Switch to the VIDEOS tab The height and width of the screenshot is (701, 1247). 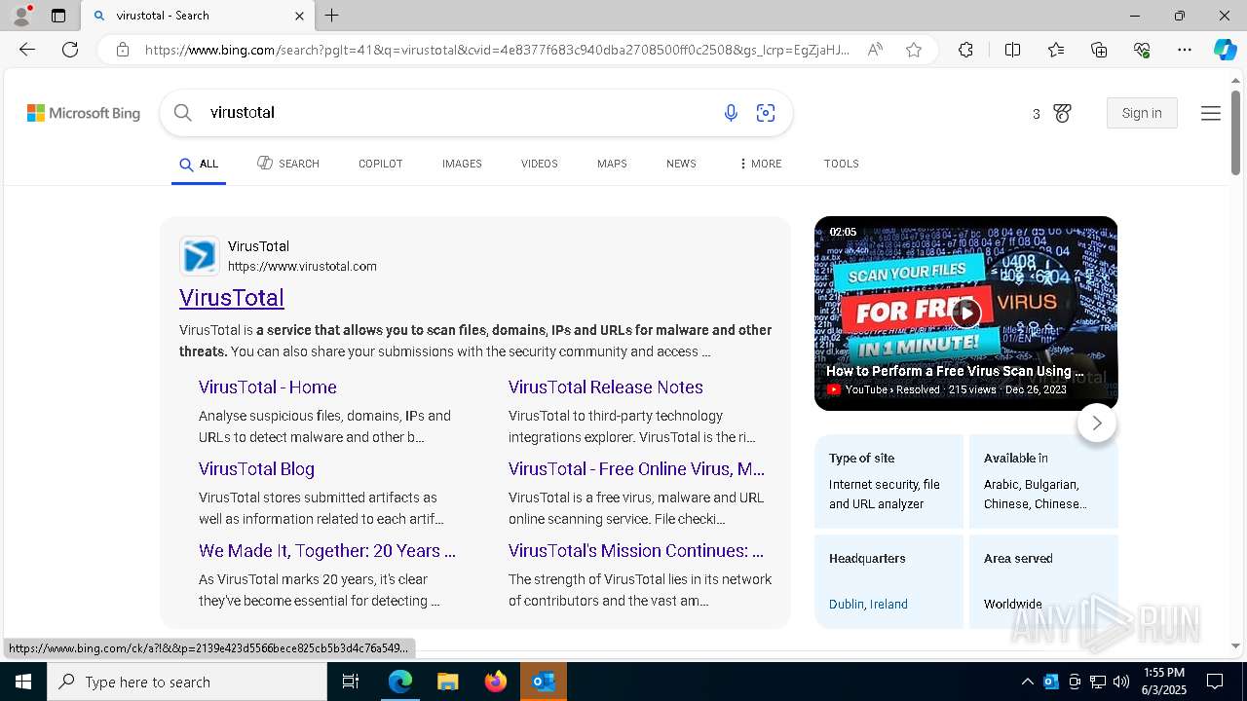539,164
